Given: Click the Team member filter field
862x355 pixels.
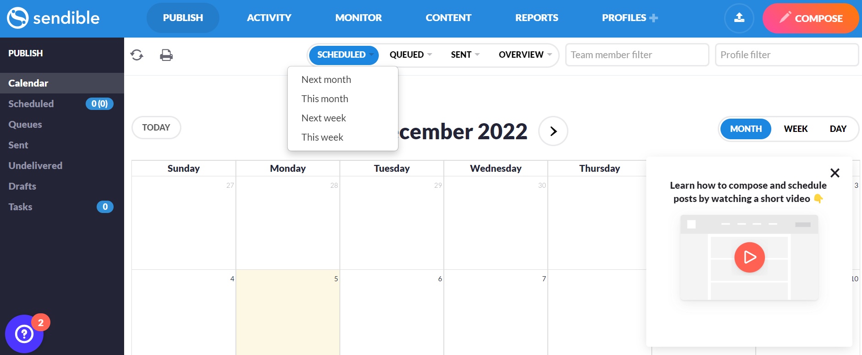Looking at the screenshot, I should point(637,55).
